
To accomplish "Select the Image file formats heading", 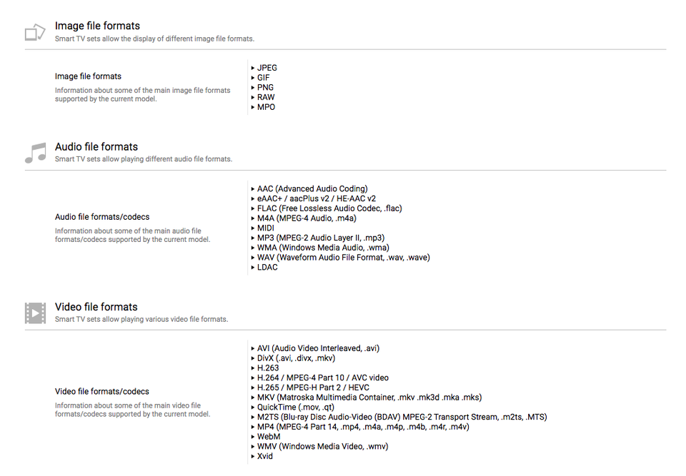I will (97, 26).
